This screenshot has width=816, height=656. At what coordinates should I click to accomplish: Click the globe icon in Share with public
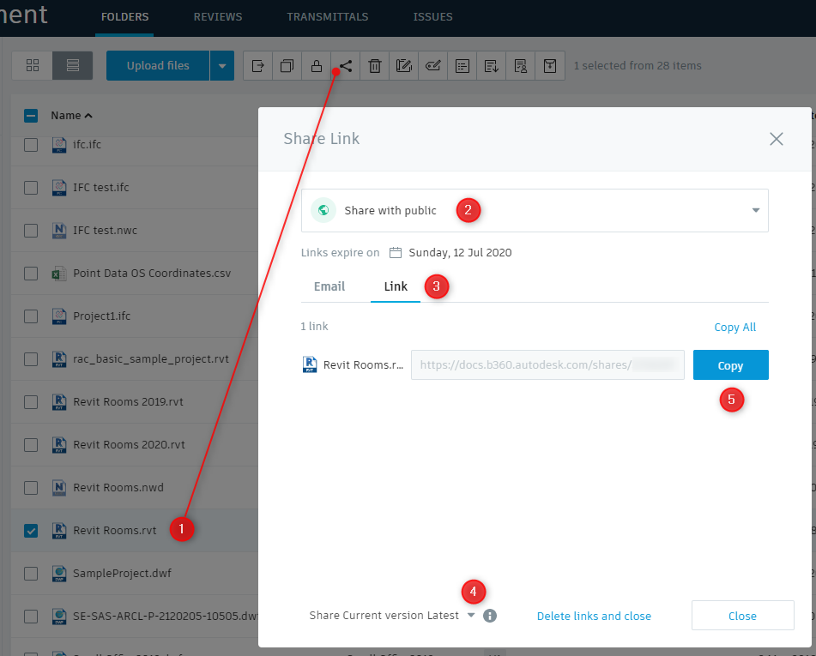323,210
